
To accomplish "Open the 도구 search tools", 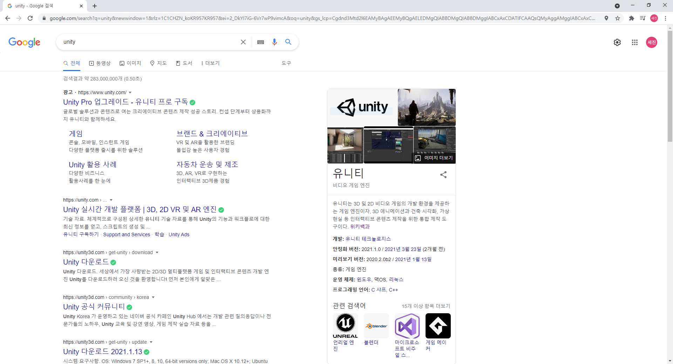I will point(286,63).
